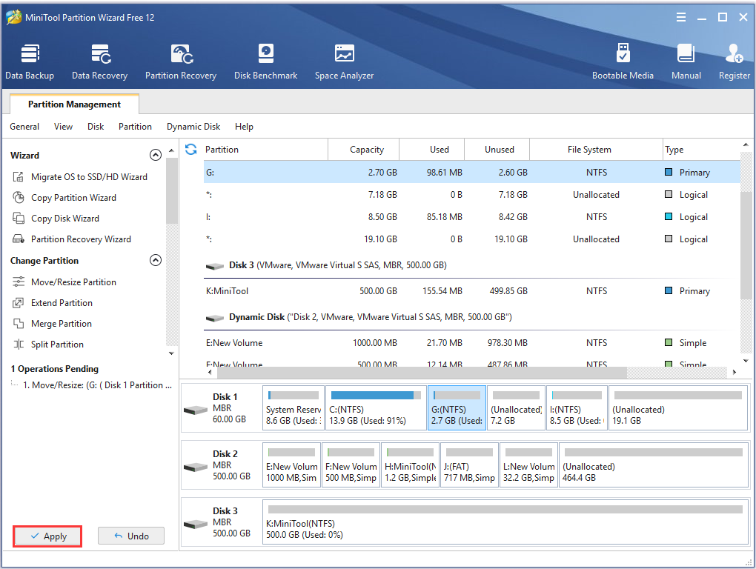Launch the Migrate OS to SSD/HD Wizard
The width and height of the screenshot is (756, 569).
point(88,177)
